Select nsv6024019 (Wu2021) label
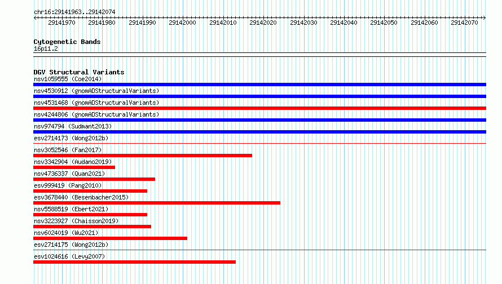The width and height of the screenshot is (502, 284). pyautogui.click(x=66, y=233)
